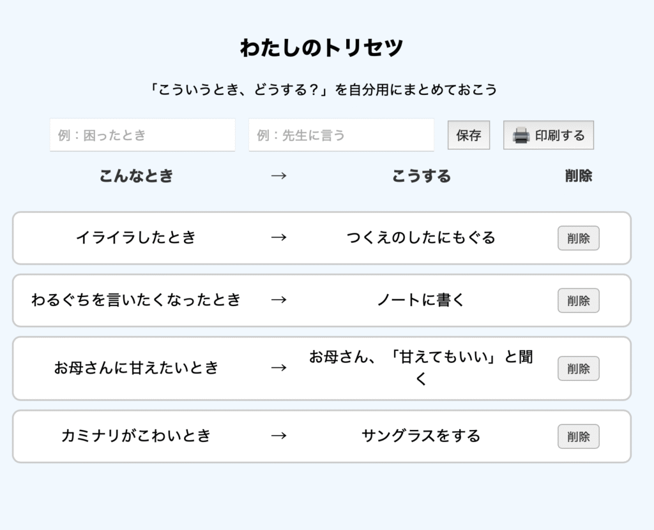Click the printer icon on the 印刷する button
The height and width of the screenshot is (530, 654).
tap(521, 135)
